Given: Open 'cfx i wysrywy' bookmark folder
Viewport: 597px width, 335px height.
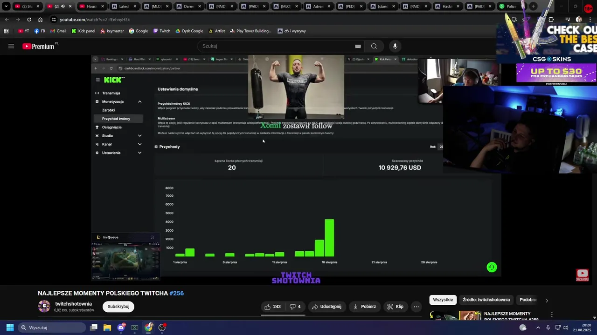Looking at the screenshot, I should click(x=292, y=31).
